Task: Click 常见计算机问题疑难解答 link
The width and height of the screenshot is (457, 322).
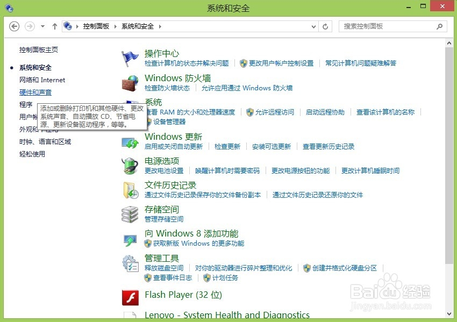Action: [361, 63]
